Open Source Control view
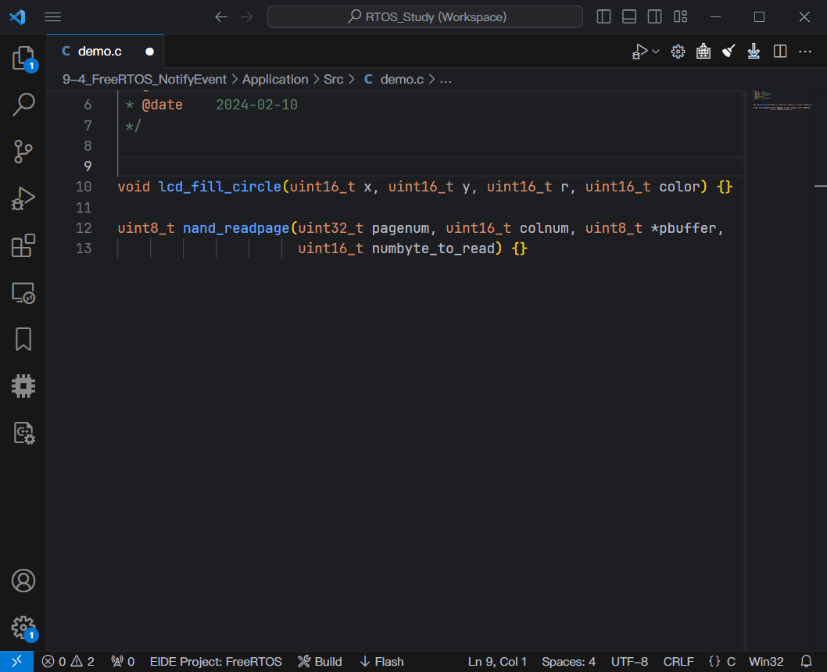Screen dimensions: 827x672 tap(23, 152)
